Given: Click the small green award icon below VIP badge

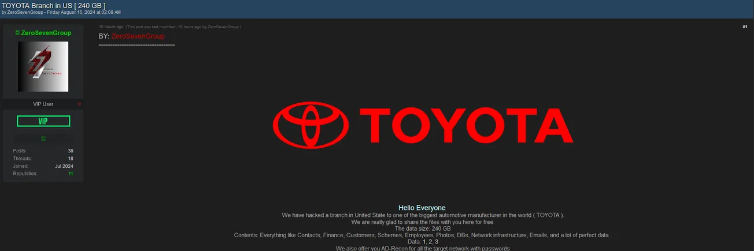Looking at the screenshot, I should click(x=43, y=138).
